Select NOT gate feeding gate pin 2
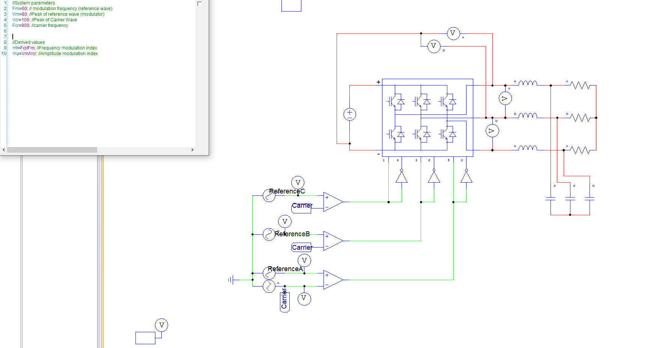650x348 pixels. [x=466, y=176]
